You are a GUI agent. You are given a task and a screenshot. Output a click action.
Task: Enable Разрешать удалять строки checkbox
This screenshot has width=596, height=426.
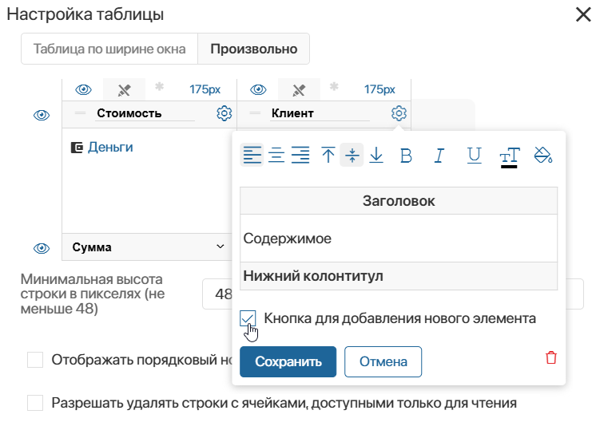(35, 403)
